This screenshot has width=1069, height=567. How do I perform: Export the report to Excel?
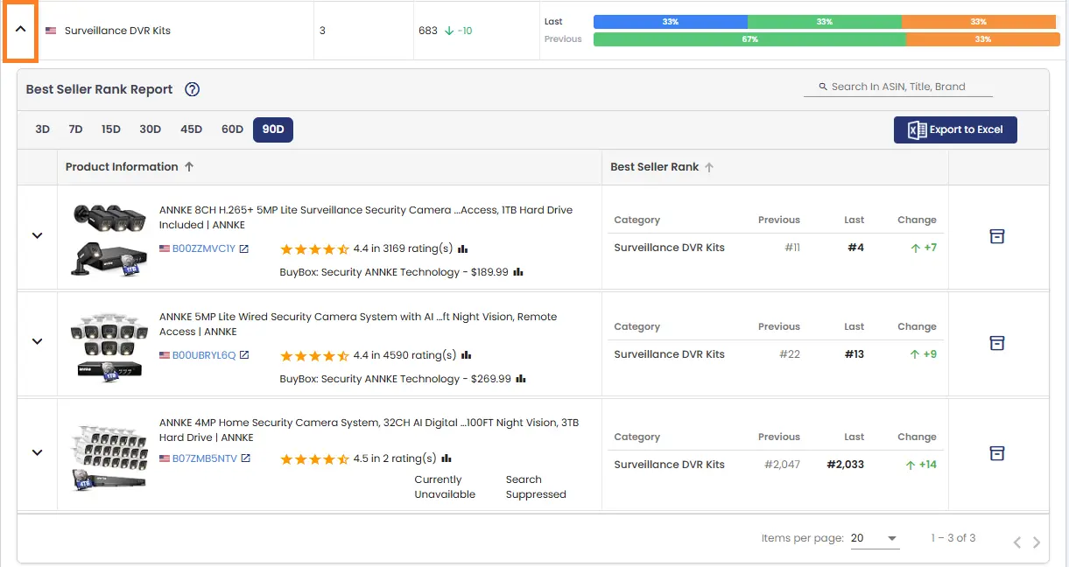[x=955, y=129]
